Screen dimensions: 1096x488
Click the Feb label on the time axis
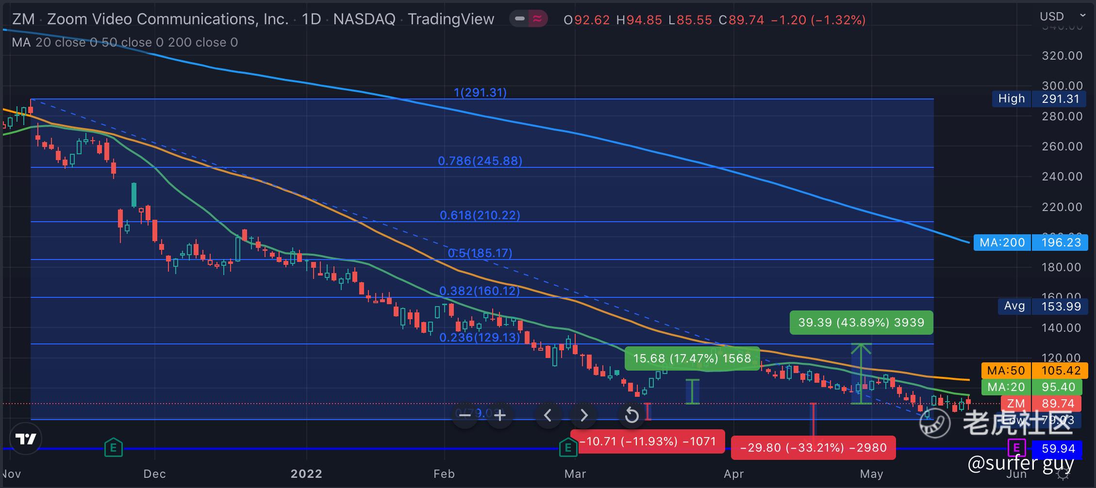pos(444,474)
